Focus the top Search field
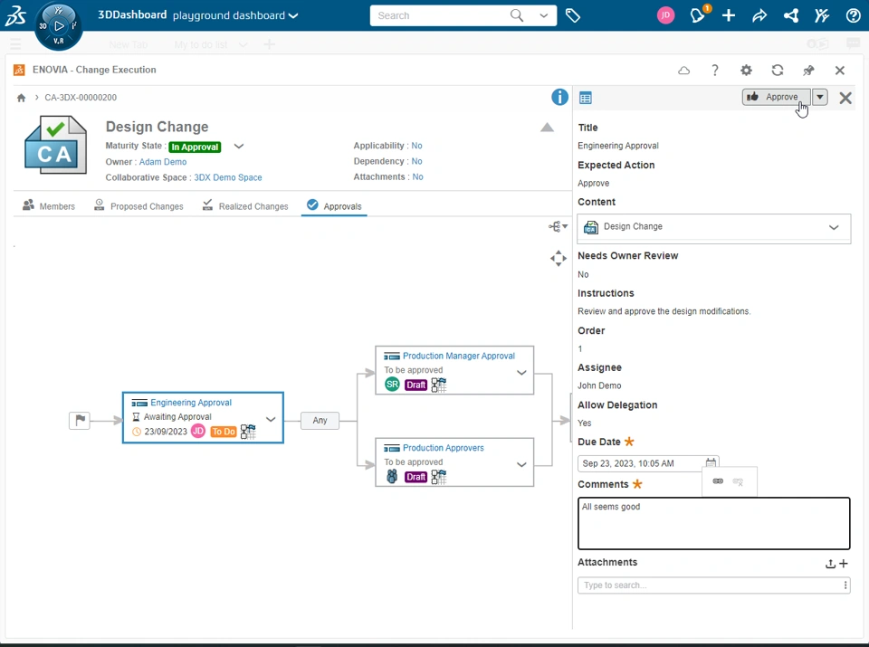 pyautogui.click(x=441, y=15)
